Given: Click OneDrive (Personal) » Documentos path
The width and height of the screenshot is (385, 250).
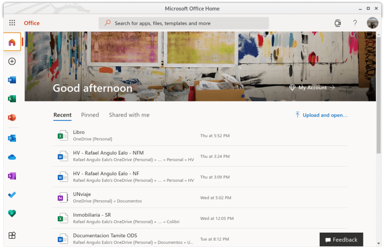Looking at the screenshot, I should point(107,201).
